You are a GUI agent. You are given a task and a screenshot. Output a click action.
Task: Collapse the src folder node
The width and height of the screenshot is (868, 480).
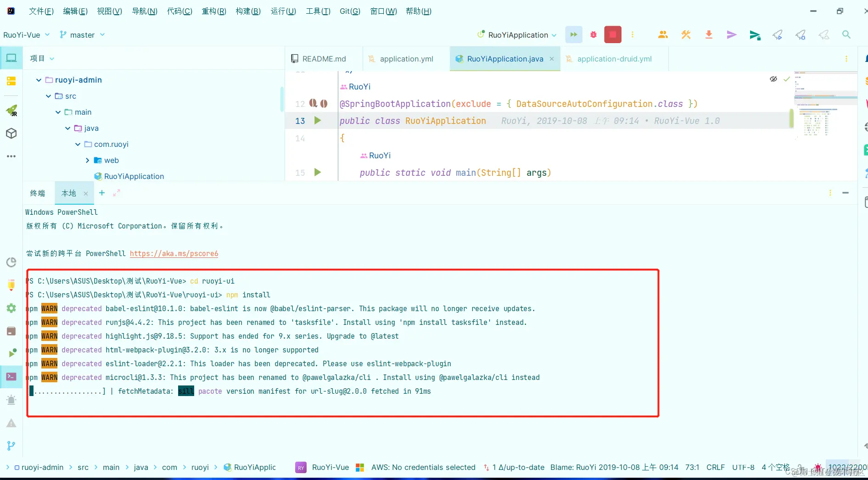click(x=48, y=96)
